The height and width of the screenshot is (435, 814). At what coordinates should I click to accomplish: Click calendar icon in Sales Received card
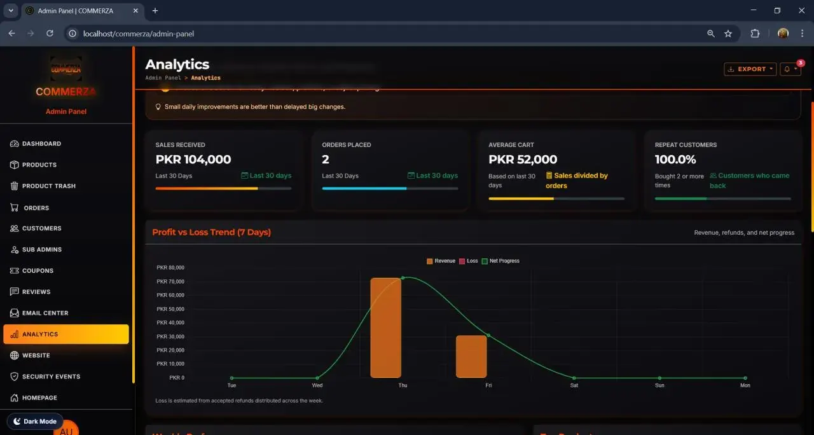pos(245,176)
